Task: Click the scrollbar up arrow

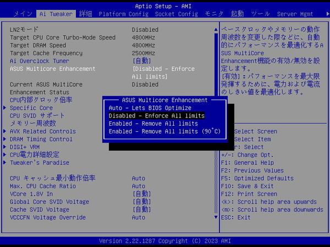Action: pyautogui.click(x=216, y=30)
